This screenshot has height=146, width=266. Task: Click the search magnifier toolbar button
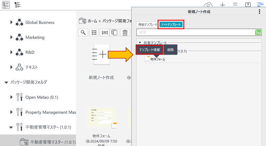pos(83,32)
